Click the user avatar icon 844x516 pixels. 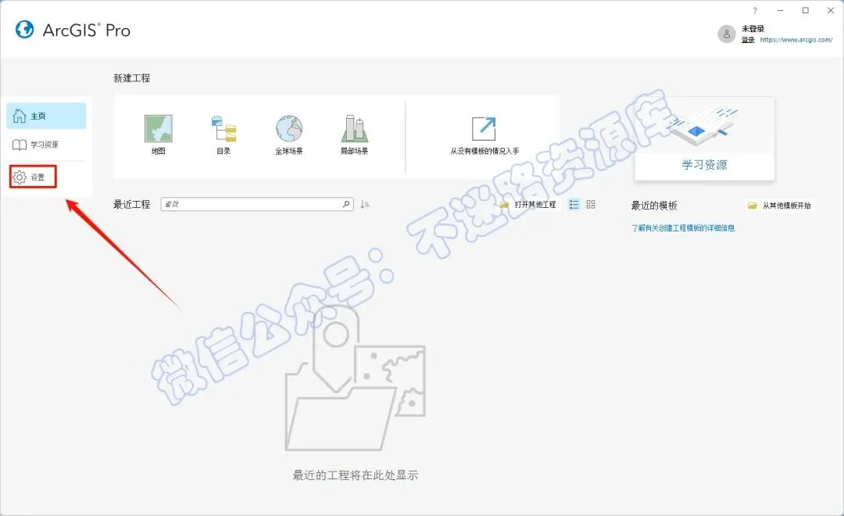(727, 34)
